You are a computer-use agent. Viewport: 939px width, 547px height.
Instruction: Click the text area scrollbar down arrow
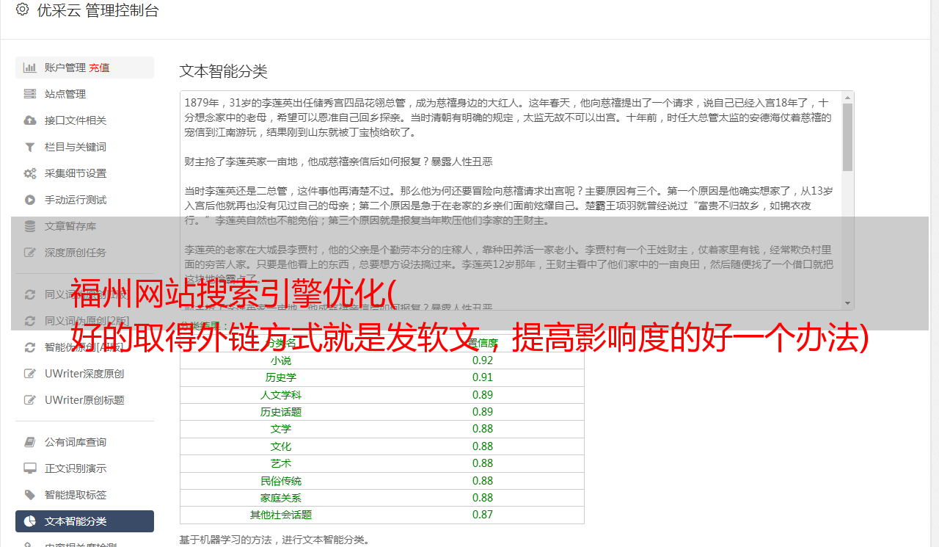pyautogui.click(x=847, y=304)
